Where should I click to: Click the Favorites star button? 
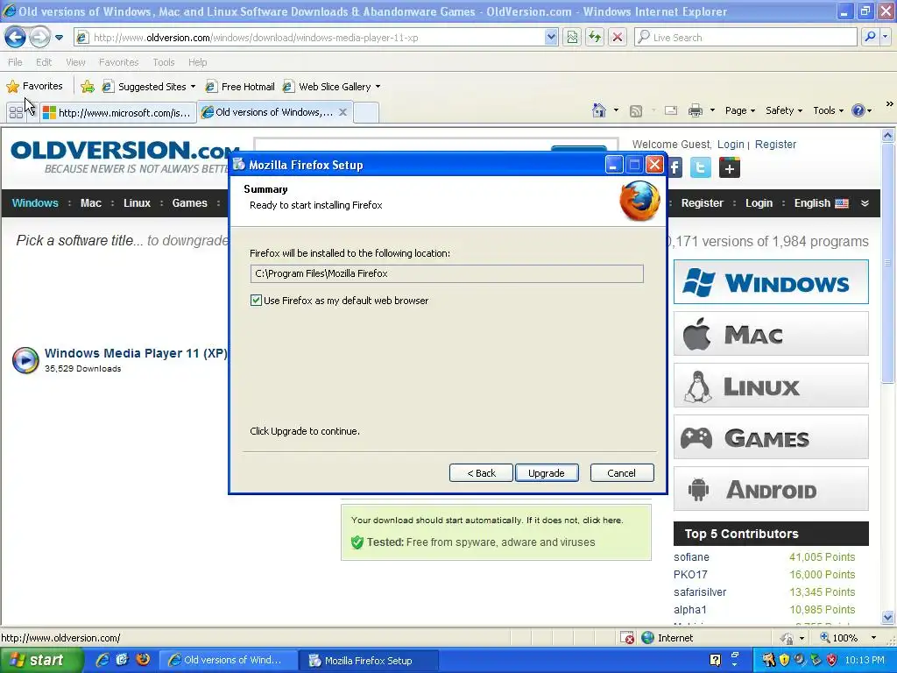[x=34, y=87]
